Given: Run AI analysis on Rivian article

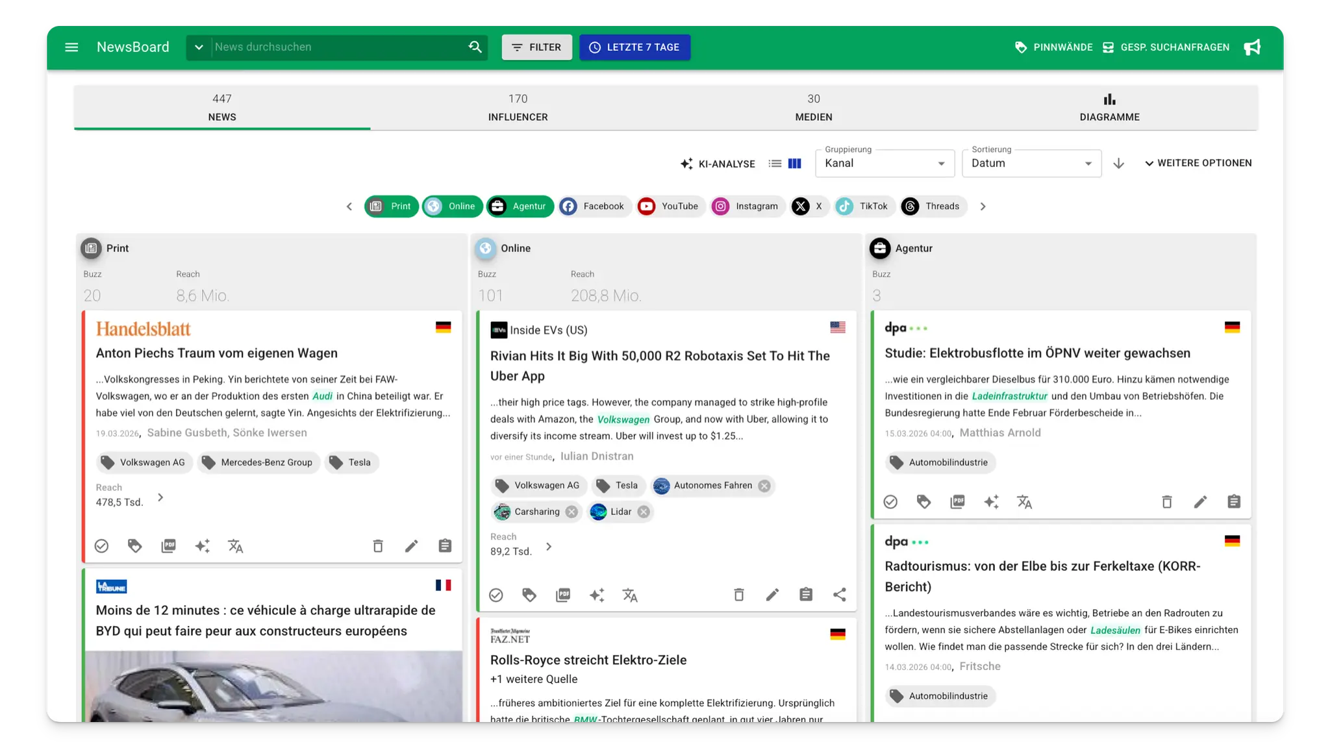Looking at the screenshot, I should 597,595.
